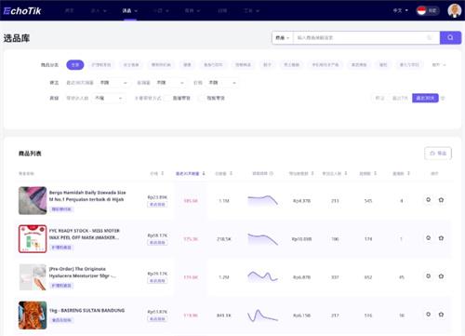Tick the second checkbox in the advanced filter row
This screenshot has height=336, width=465.
[x=202, y=98]
